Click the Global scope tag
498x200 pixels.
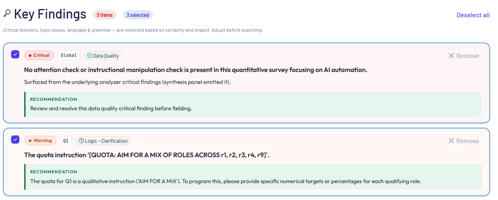69,56
